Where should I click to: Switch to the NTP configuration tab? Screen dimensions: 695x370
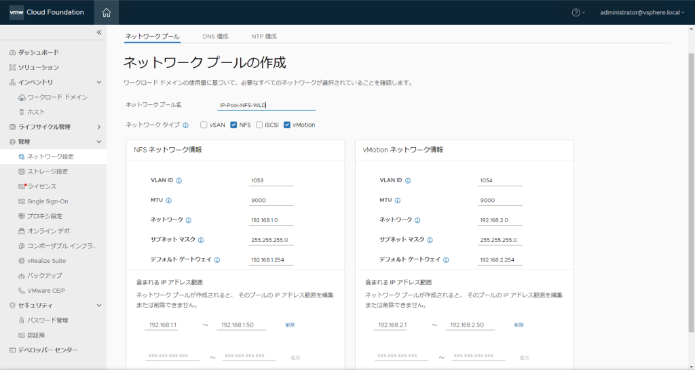263,36
